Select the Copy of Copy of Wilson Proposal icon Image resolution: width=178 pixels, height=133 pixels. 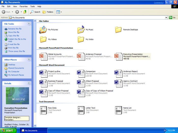(81, 93)
